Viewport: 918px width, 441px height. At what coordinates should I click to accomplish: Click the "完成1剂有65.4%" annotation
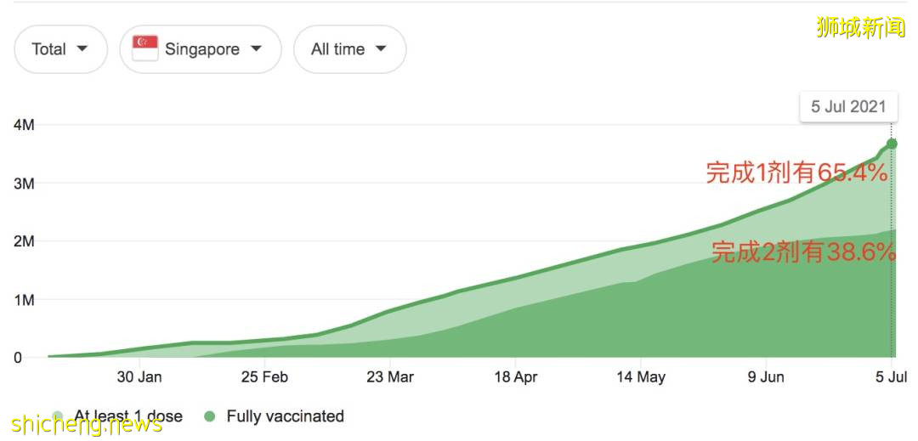(x=796, y=172)
